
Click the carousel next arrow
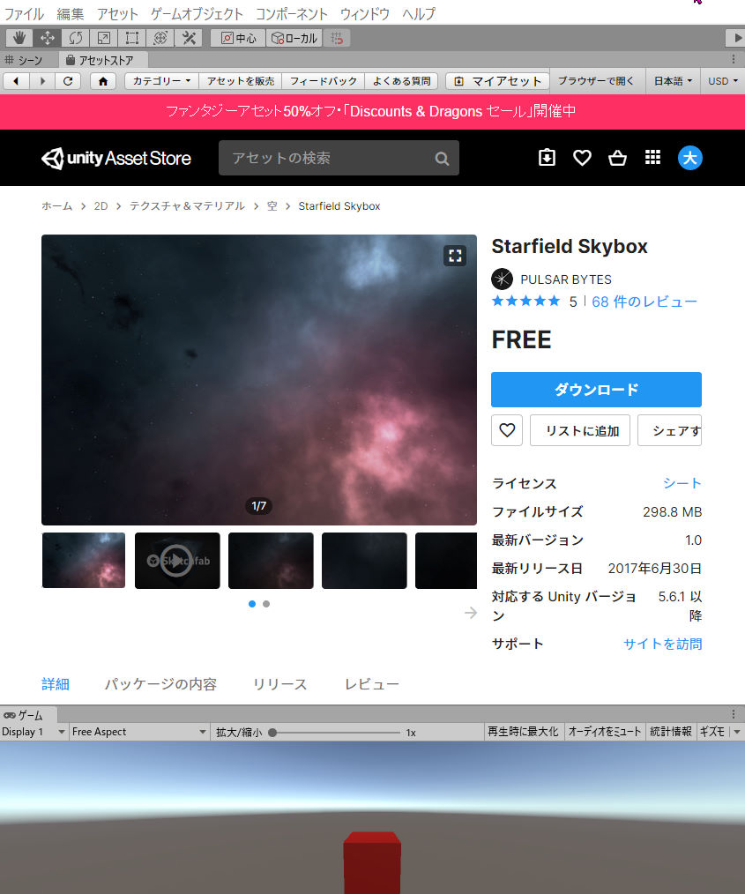[x=470, y=613]
